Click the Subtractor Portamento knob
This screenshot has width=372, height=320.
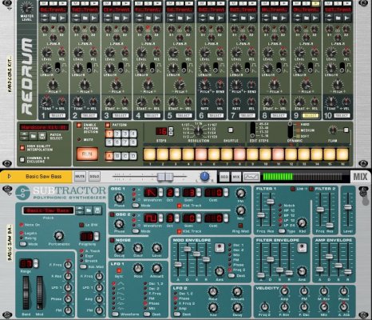pos(59,236)
